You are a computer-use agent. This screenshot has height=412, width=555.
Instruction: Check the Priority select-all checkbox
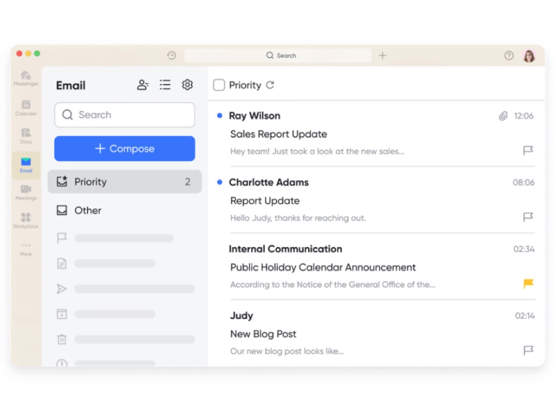[x=219, y=85]
